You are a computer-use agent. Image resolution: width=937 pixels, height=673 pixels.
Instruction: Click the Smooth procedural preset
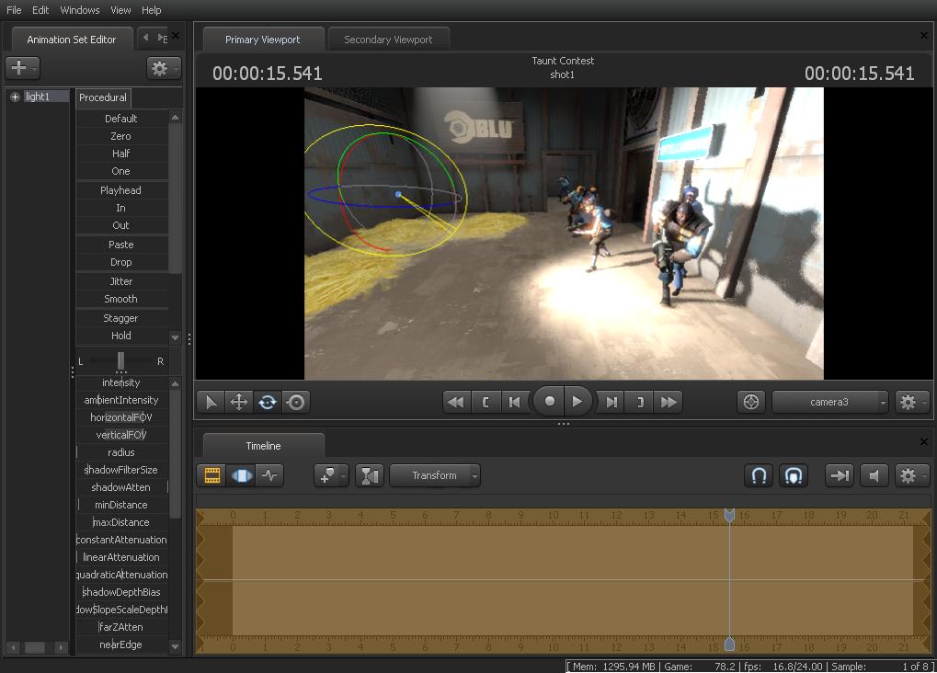(121, 299)
